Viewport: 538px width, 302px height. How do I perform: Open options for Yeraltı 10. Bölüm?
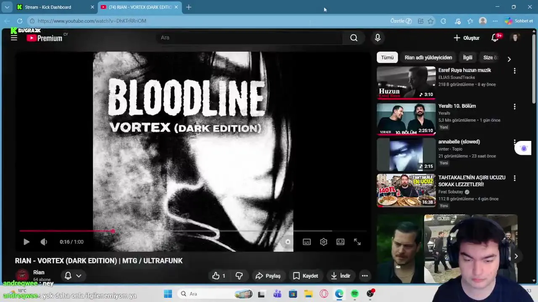pyautogui.click(x=514, y=107)
